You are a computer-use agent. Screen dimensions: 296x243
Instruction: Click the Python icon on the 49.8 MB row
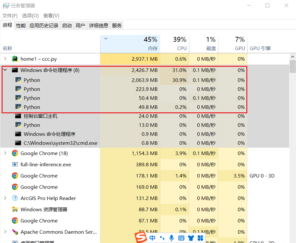tap(18, 107)
